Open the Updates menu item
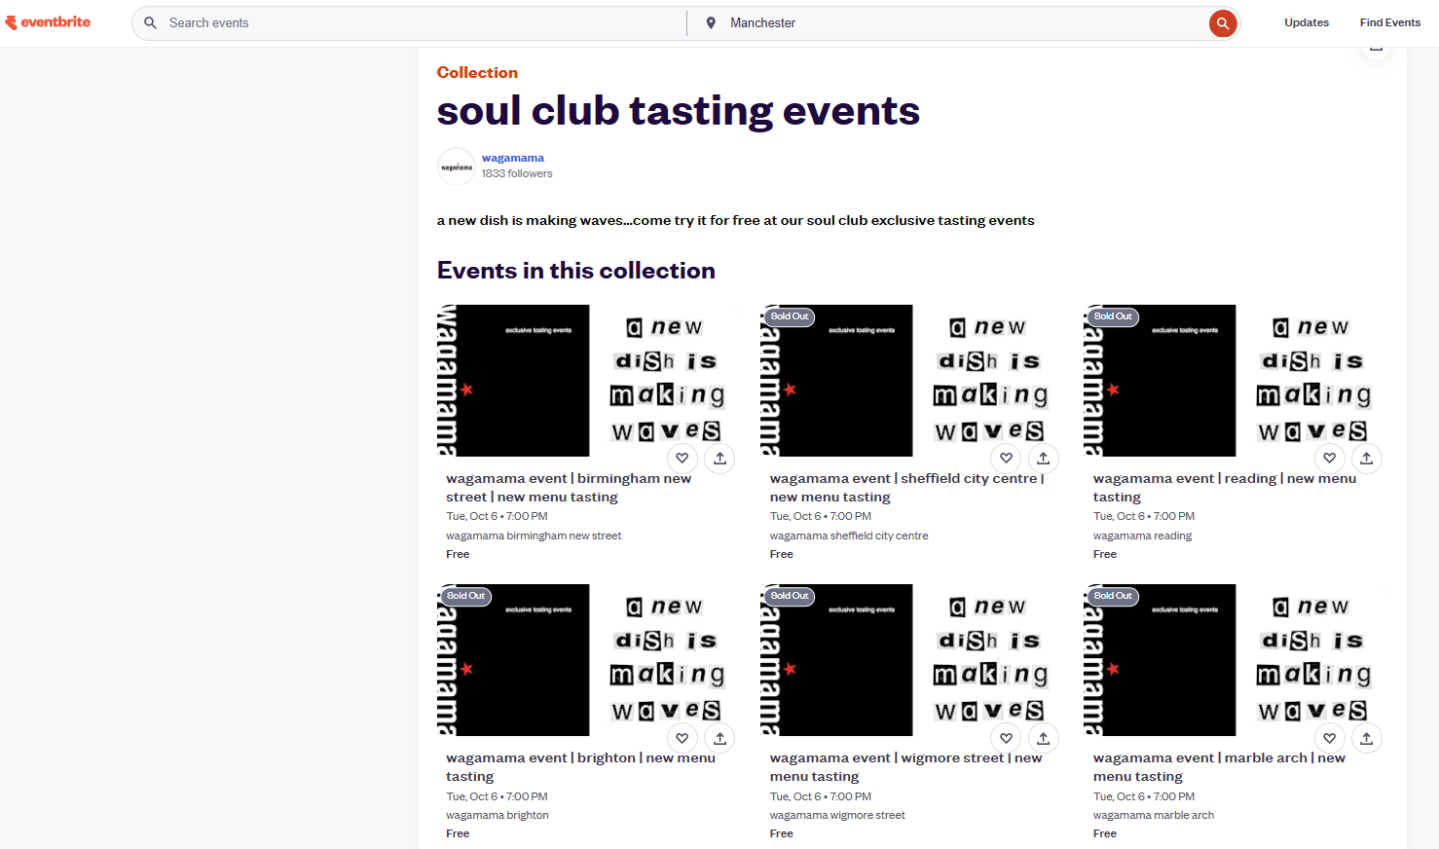Image resolution: width=1439 pixels, height=849 pixels. 1306,22
